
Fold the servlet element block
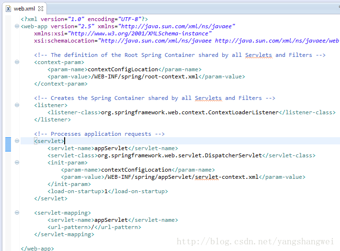(17, 141)
